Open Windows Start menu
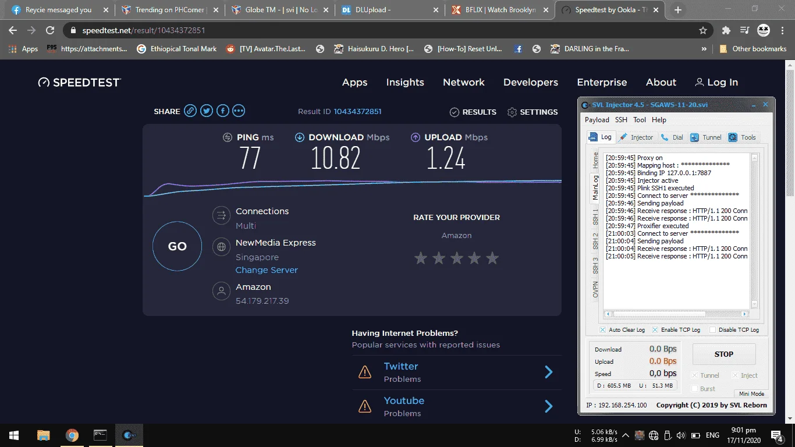This screenshot has height=447, width=795. [13, 435]
